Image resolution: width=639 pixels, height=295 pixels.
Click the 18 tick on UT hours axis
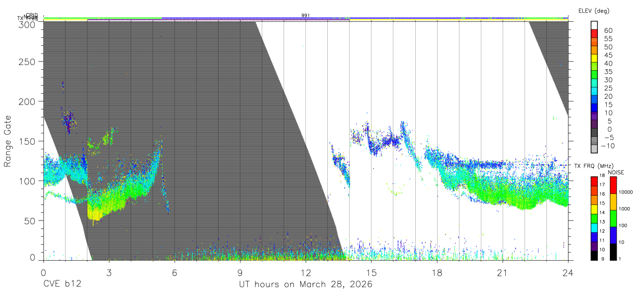pos(437,272)
